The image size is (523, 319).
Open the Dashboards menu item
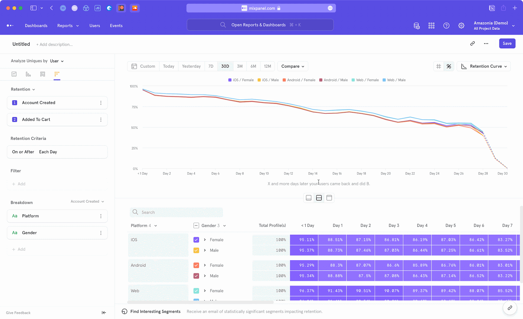click(x=36, y=25)
